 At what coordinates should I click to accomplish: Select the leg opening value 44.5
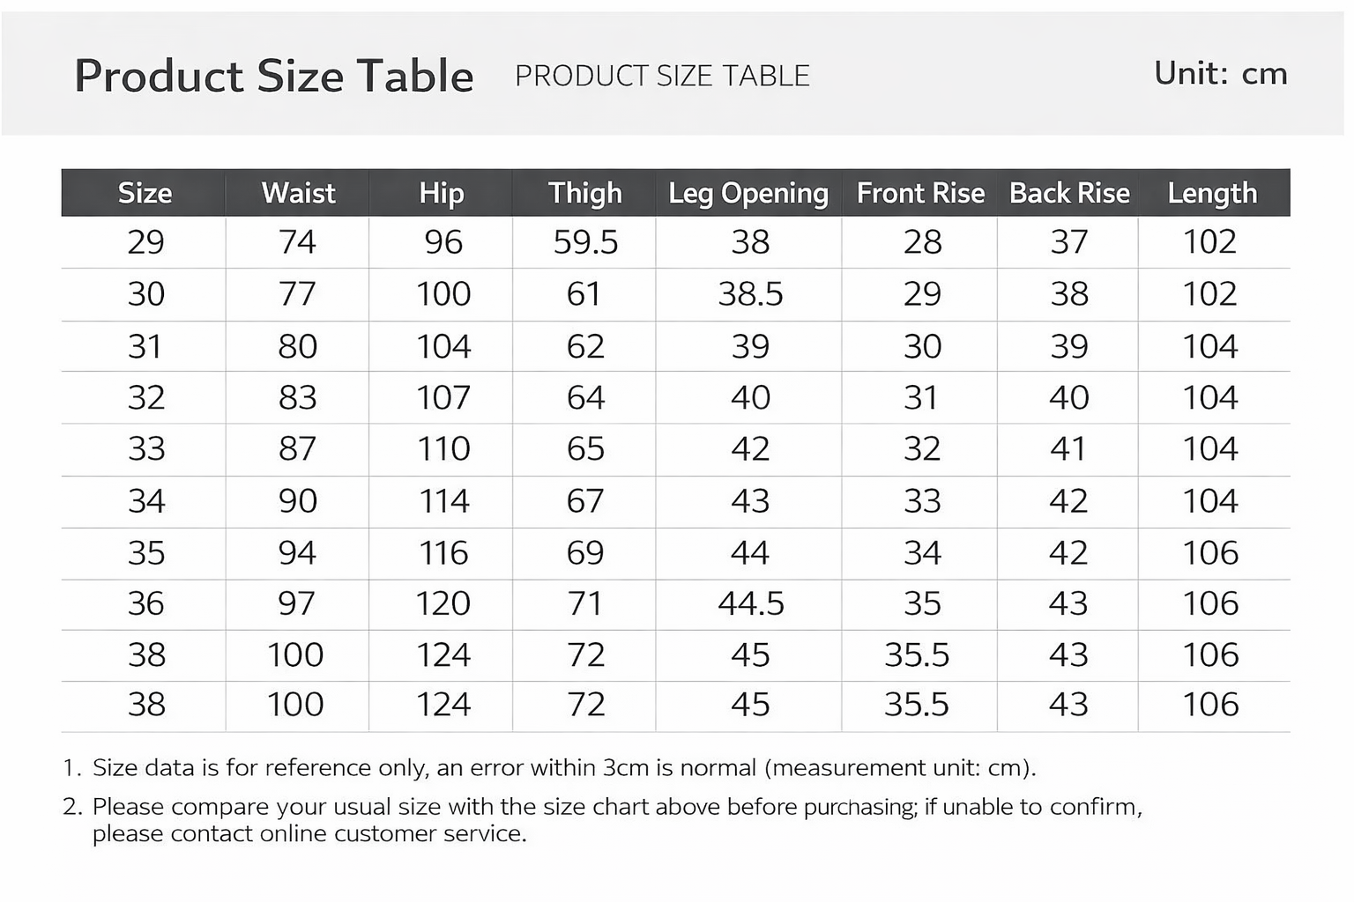coord(750,604)
